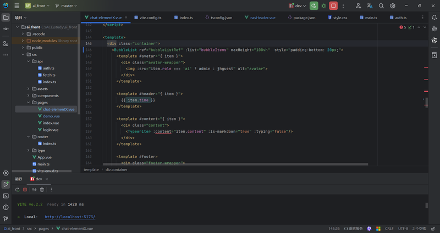Collapse the api folder

coord(29,61)
